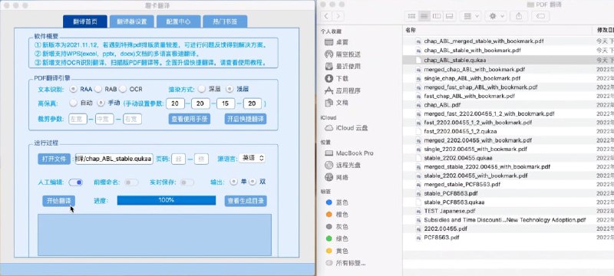The width and height of the screenshot is (614, 276).
Task: Open the Finder action gear menu
Action: point(496,16)
